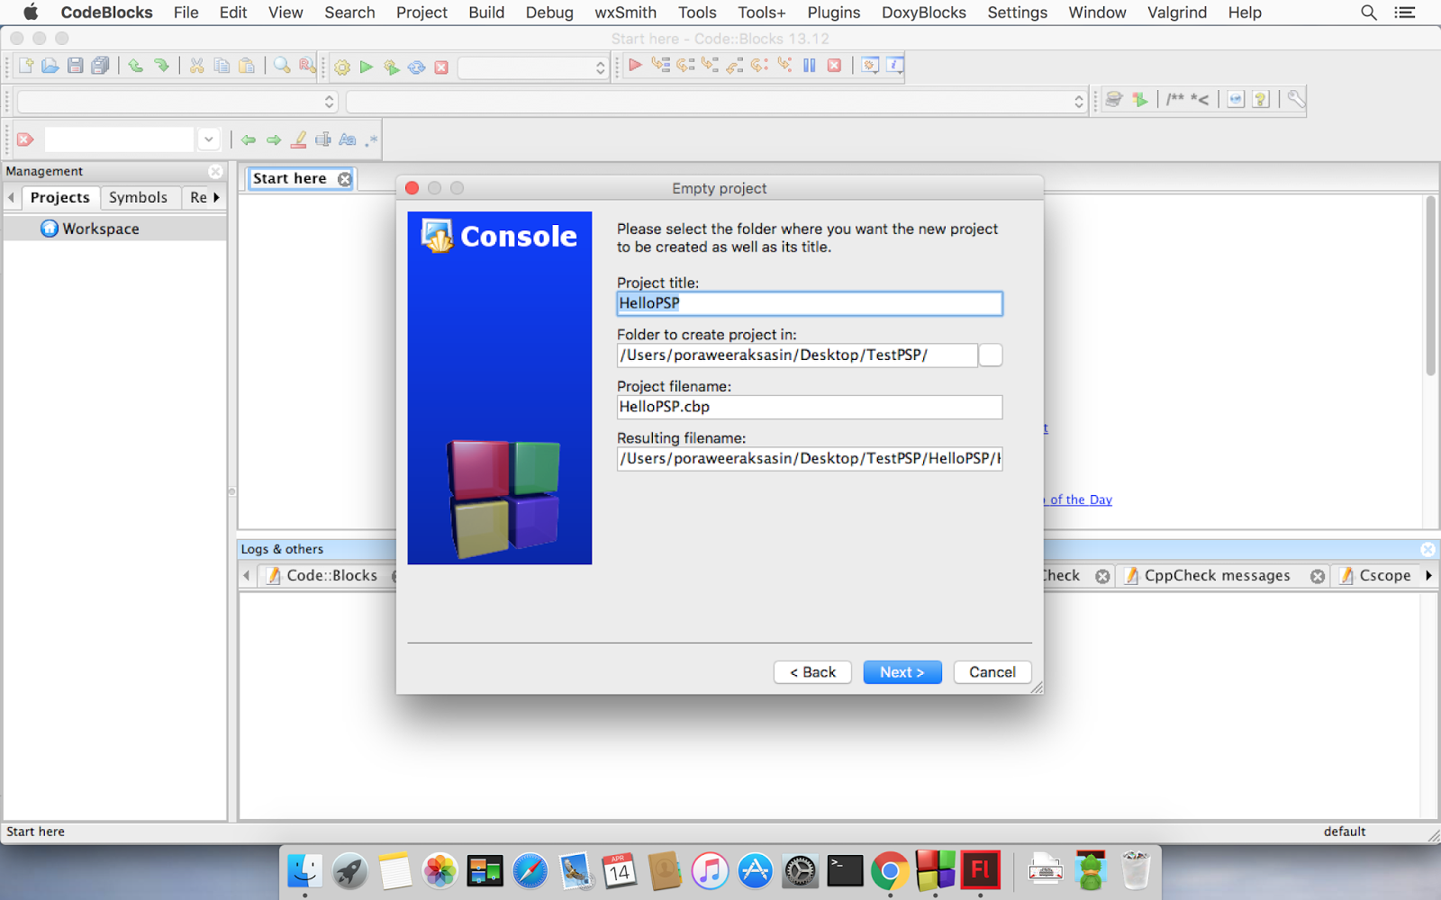Click the Replace toolbar icon
The height and width of the screenshot is (900, 1441).
(307, 66)
